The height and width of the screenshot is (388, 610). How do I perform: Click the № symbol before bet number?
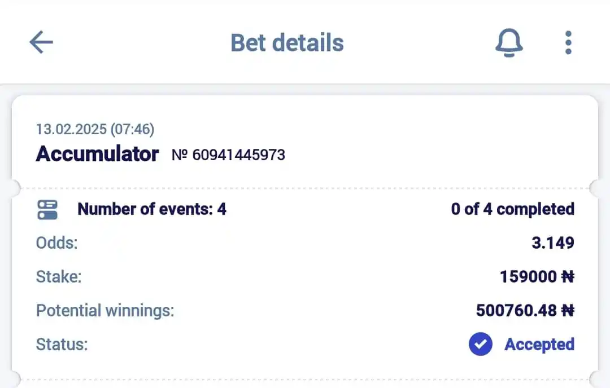coord(180,155)
